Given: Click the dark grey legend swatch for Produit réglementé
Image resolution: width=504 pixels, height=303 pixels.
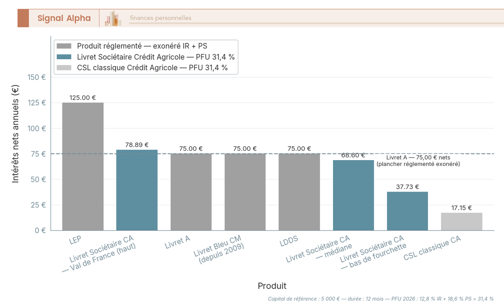Looking at the screenshot, I should pos(65,45).
